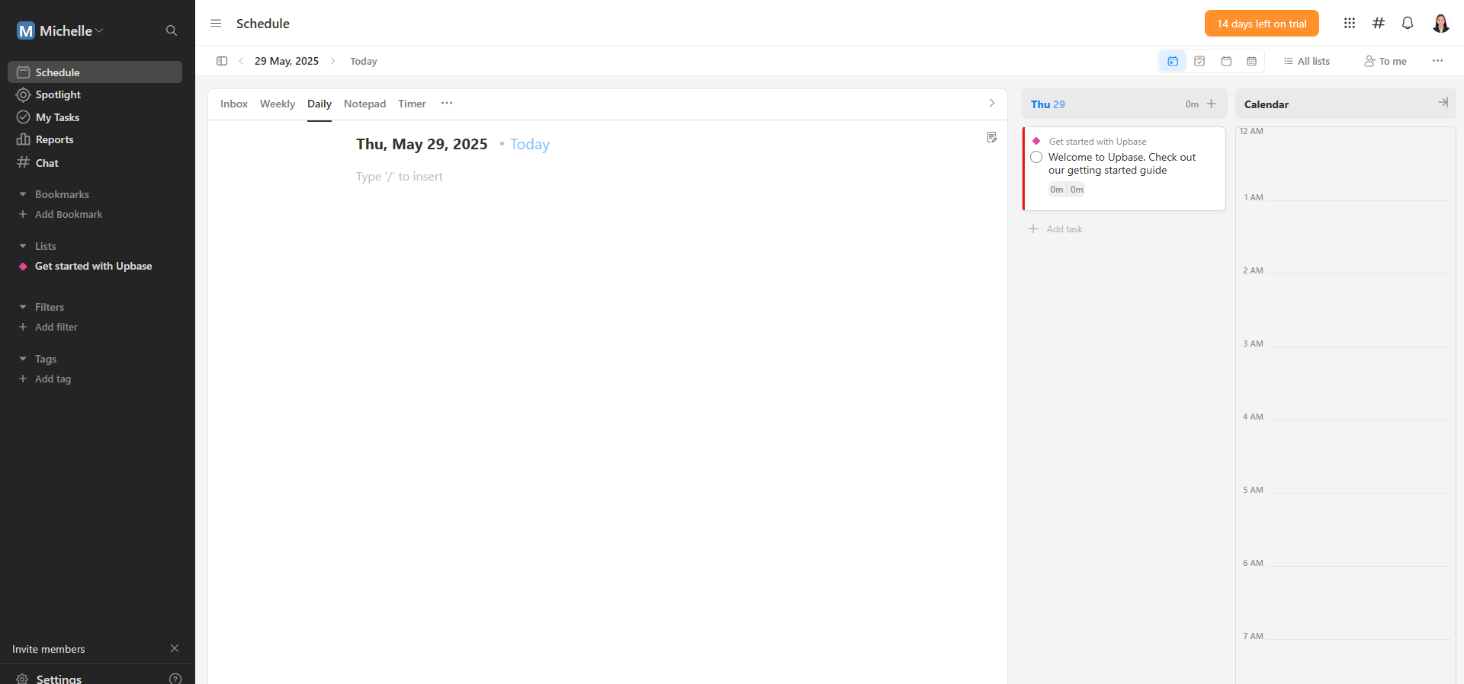The image size is (1464, 684).
Task: Click the Today button near date
Action: [364, 62]
